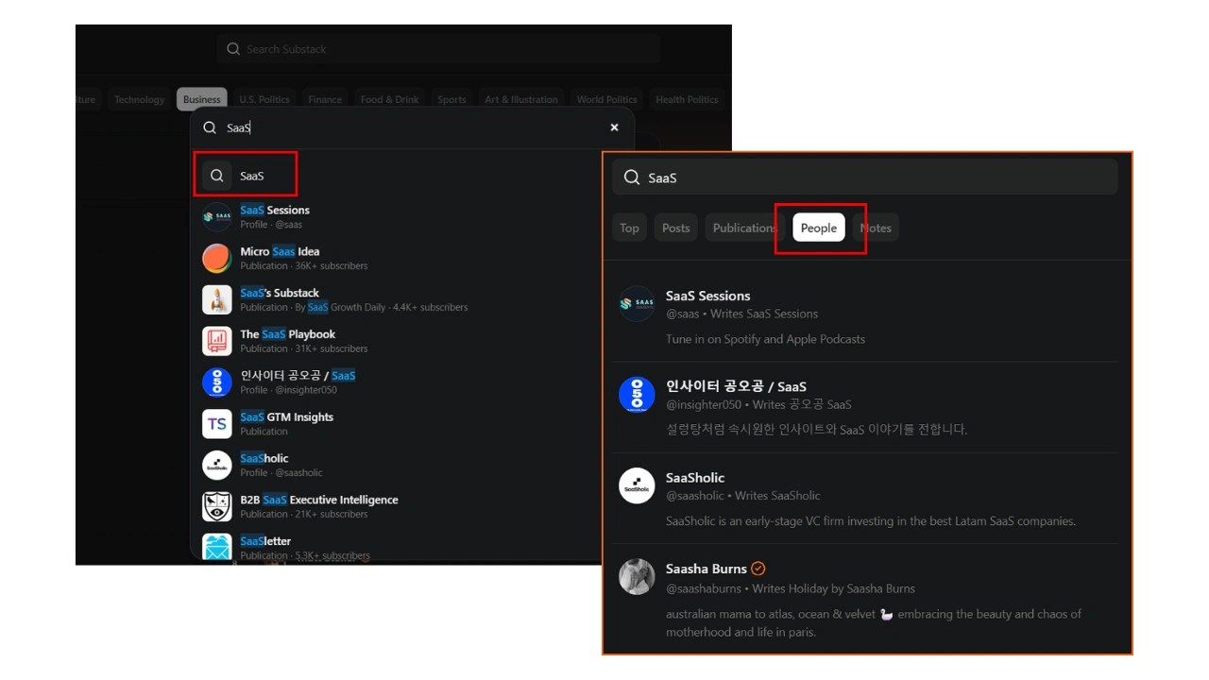Click '@saasholic • Writes SaaSholic' text
Screen dimensions: 1209x680
[742, 495]
